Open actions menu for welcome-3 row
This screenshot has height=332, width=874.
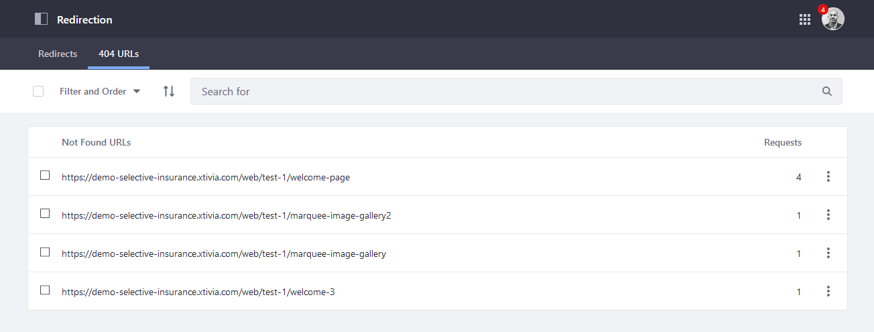click(x=828, y=291)
